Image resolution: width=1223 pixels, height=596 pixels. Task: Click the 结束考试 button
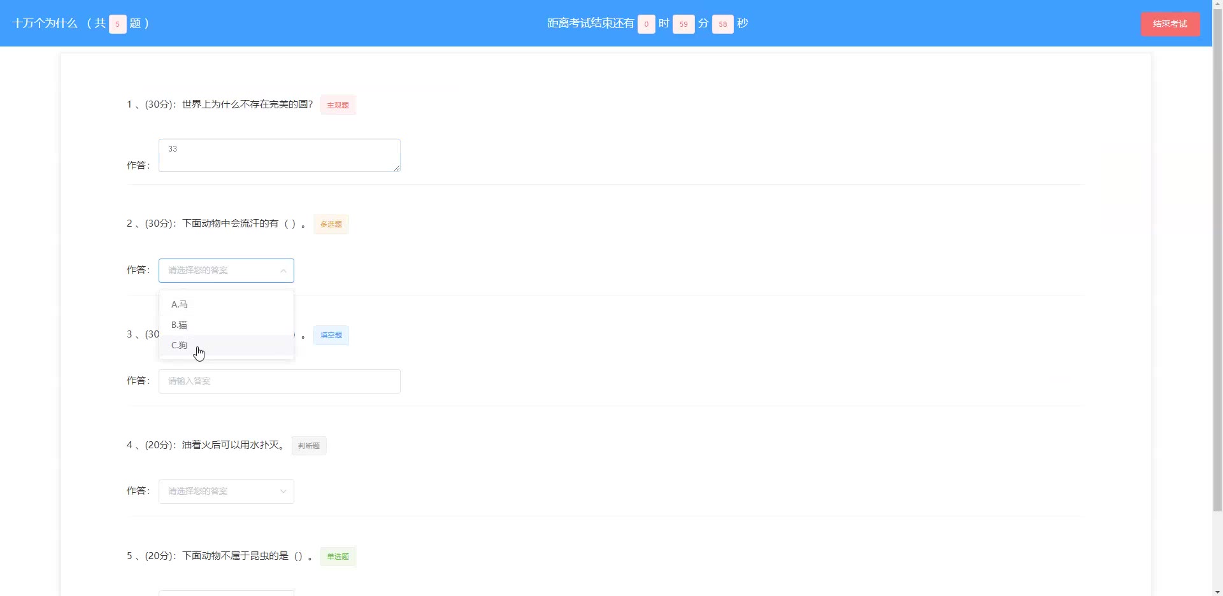(1170, 24)
